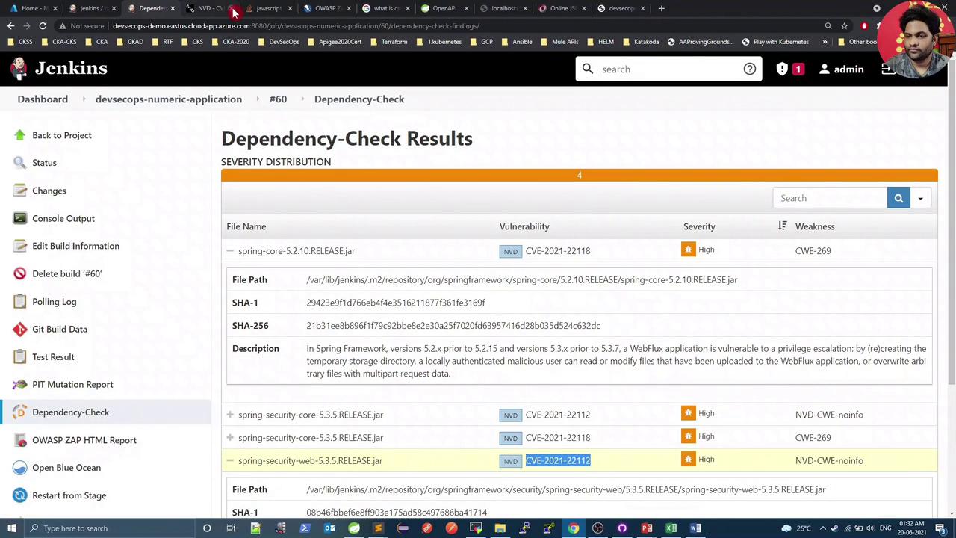956x538 pixels.
Task: Show more bookmarks with the chevron
Action: [x=825, y=42]
